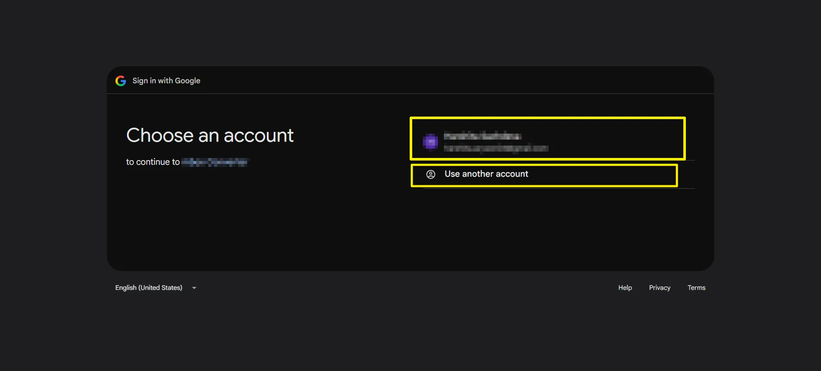821x371 pixels.
Task: Open the Privacy link
Action: 659,288
